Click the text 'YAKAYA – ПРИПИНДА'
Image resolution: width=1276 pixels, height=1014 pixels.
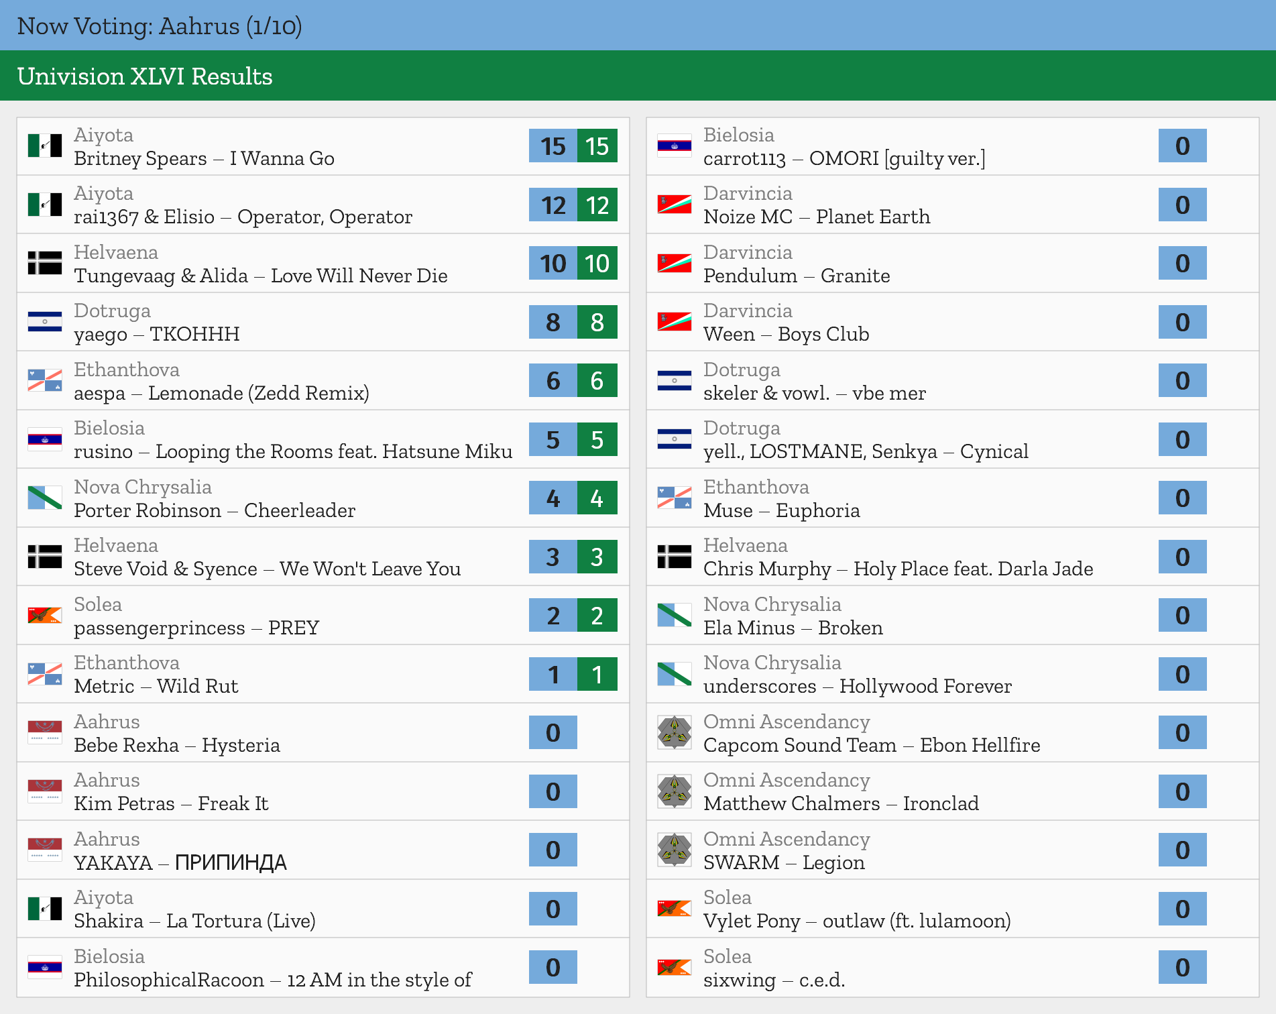[180, 862]
